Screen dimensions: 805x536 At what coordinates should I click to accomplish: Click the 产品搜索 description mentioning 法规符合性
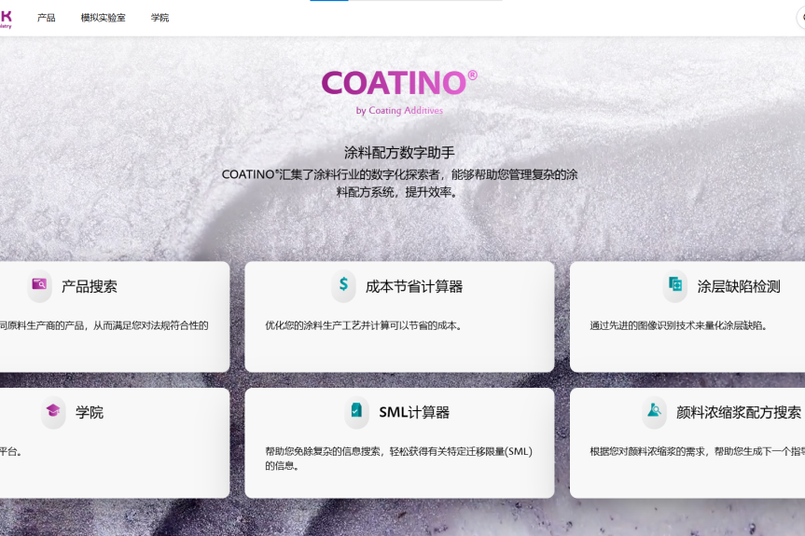pos(104,325)
